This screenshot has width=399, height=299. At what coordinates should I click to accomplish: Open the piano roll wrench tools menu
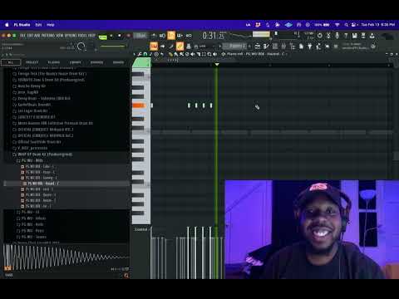[140, 54]
